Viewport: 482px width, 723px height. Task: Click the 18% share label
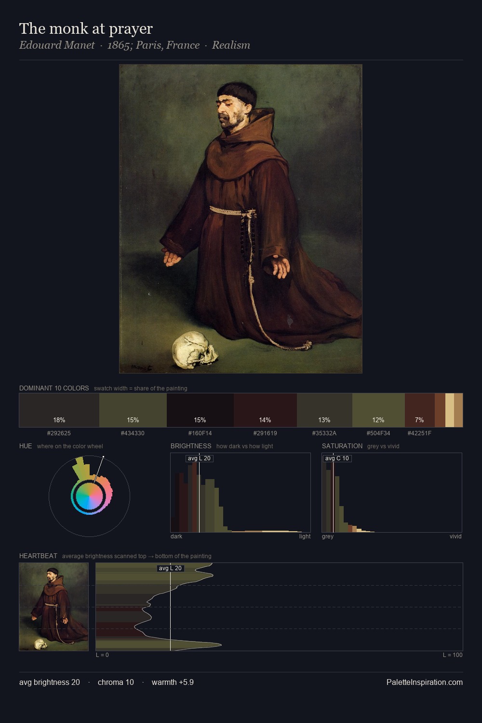(59, 420)
